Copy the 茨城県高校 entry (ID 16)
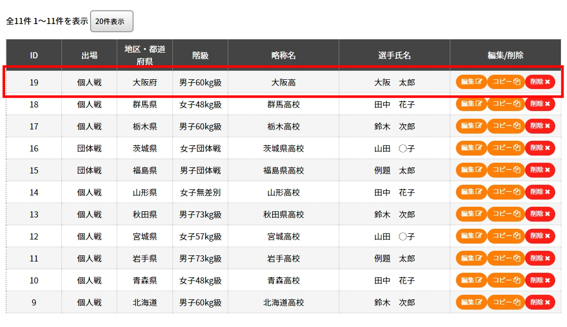567x327 pixels. coord(506,148)
